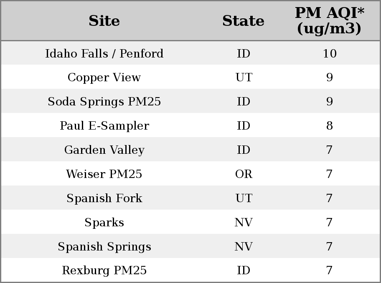
Task: Click the Soda Springs PM25 site cell
Action: (104, 101)
